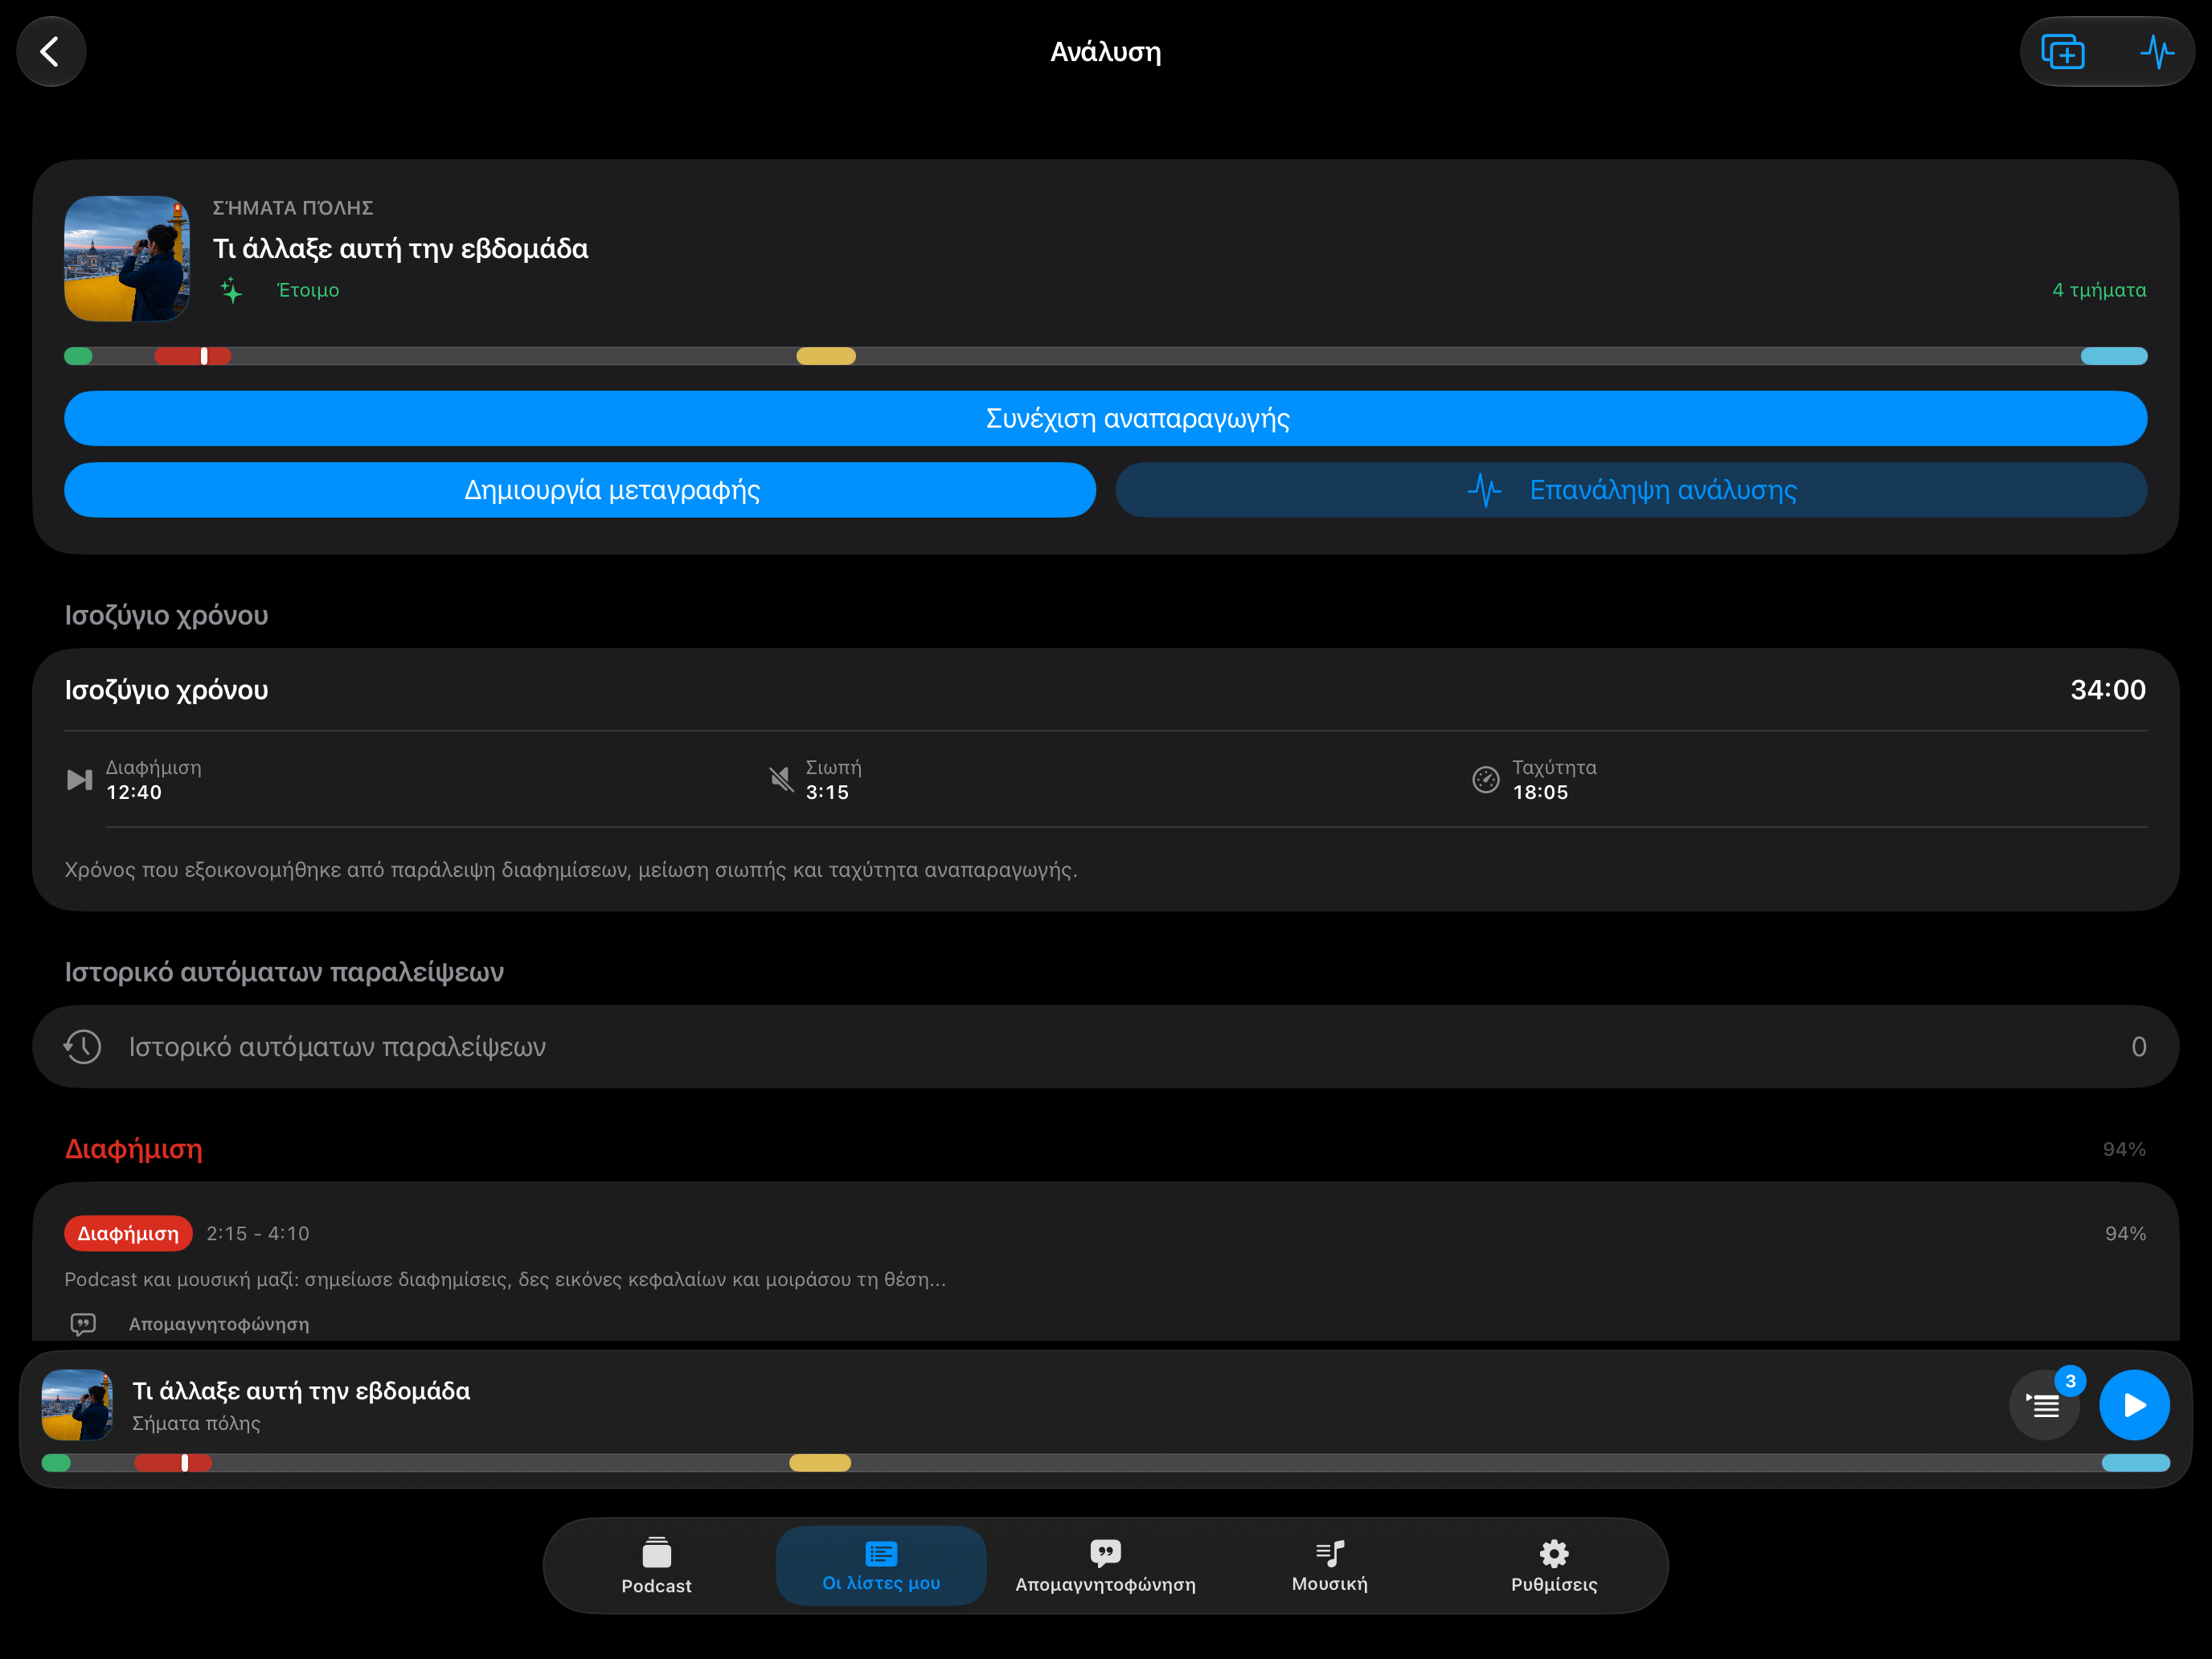
Task: Play the episode from the mini player
Action: [x=2134, y=1404]
